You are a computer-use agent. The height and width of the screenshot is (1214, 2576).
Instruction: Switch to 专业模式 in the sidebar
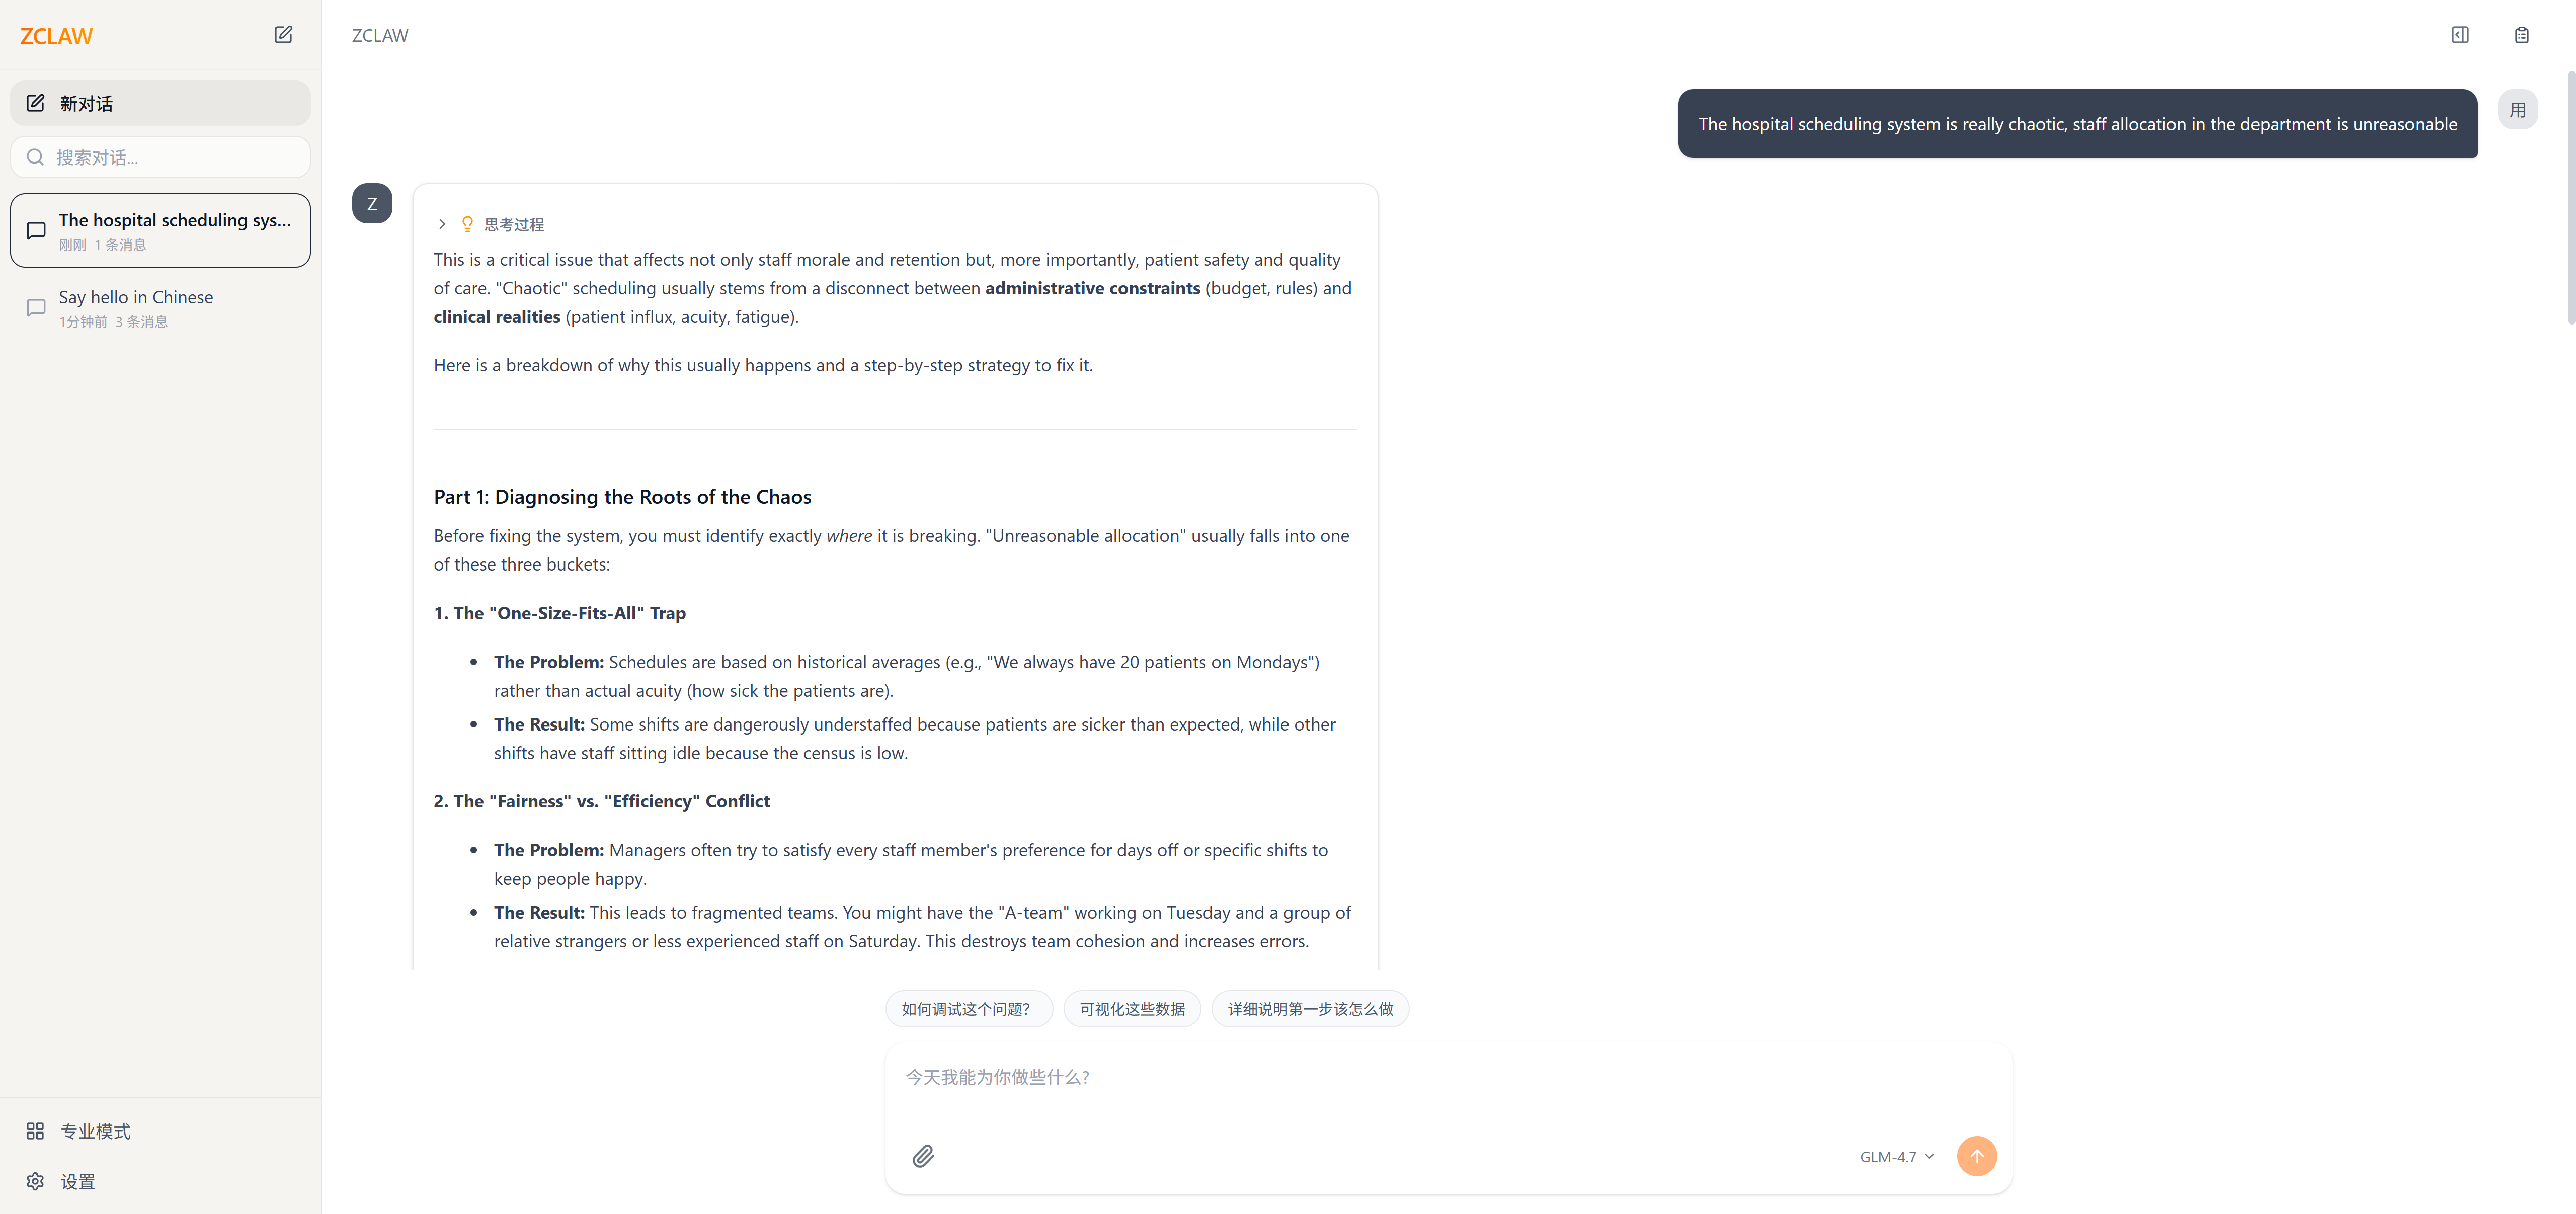pyautogui.click(x=95, y=1131)
